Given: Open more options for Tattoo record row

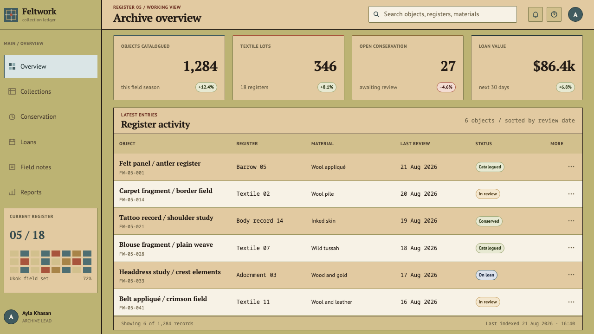Looking at the screenshot, I should 571,221.
